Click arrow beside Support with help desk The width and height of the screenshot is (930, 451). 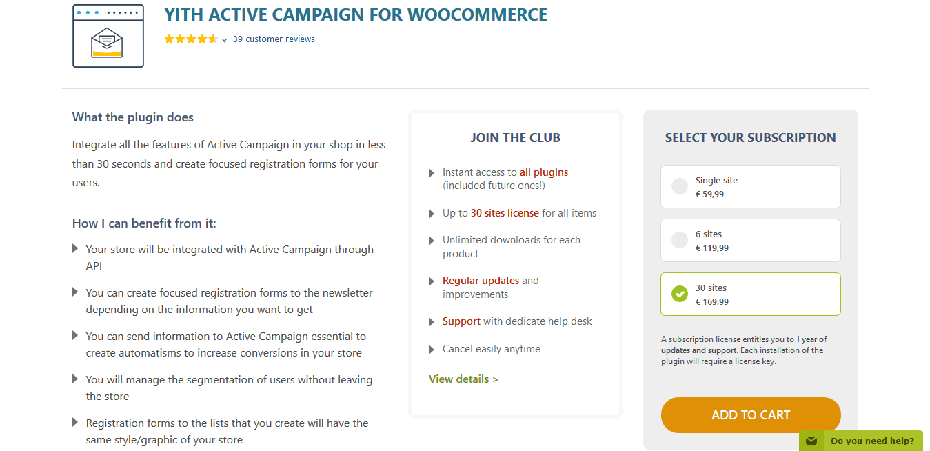(432, 322)
